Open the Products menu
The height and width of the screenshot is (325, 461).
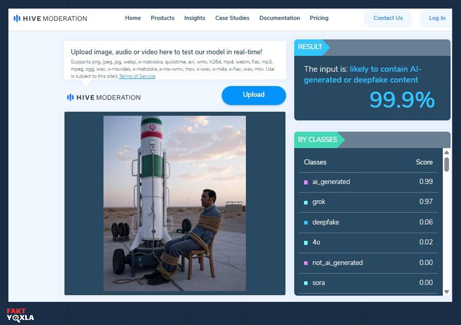163,18
